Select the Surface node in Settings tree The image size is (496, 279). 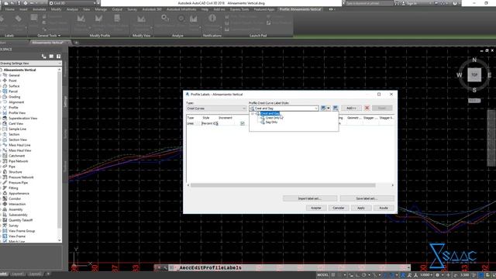tap(14, 86)
